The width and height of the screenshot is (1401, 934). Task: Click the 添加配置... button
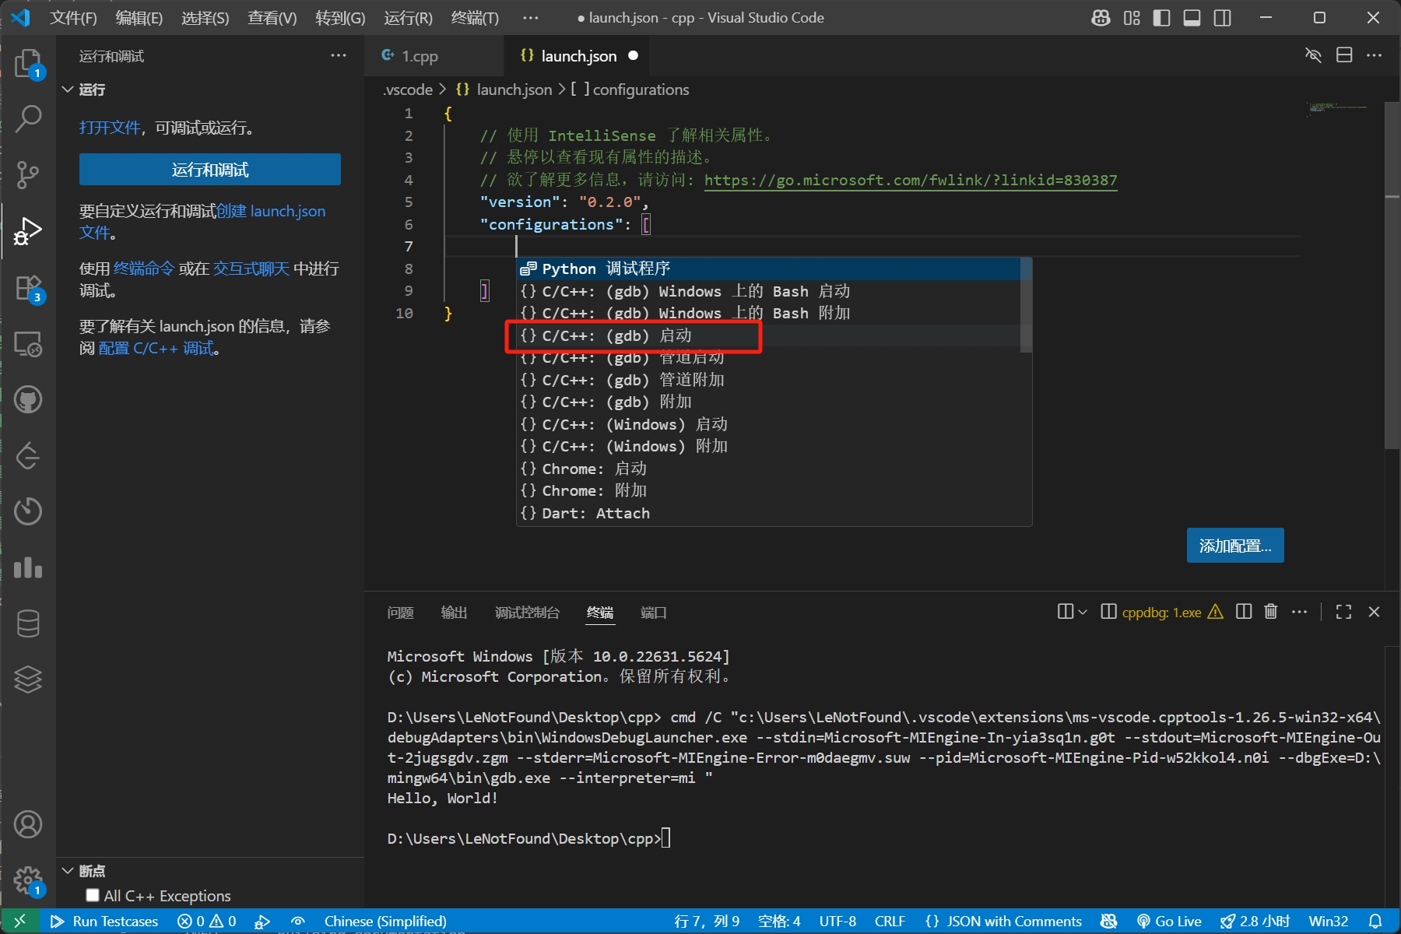1234,546
